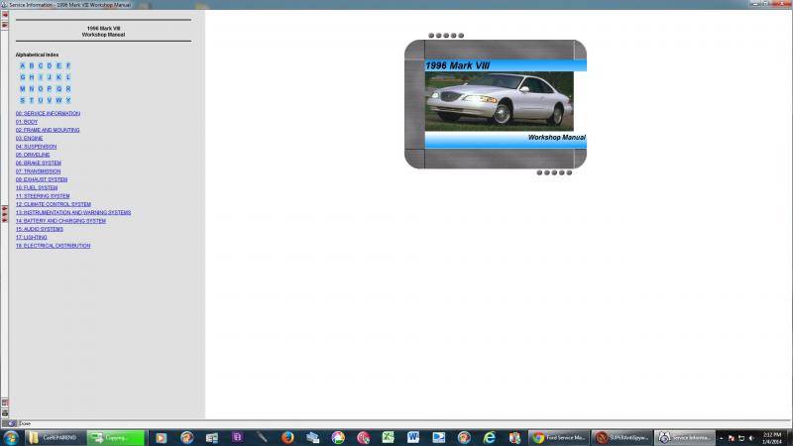Viewport: 793px width, 446px height.
Task: Click alphabetical index letter A
Action: coord(23,65)
